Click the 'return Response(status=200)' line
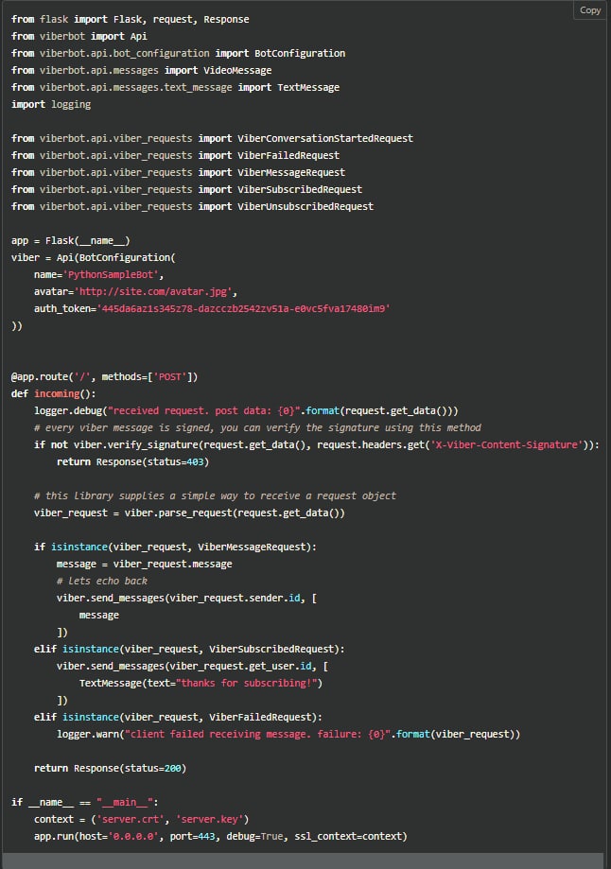The image size is (611, 869). pos(110,769)
